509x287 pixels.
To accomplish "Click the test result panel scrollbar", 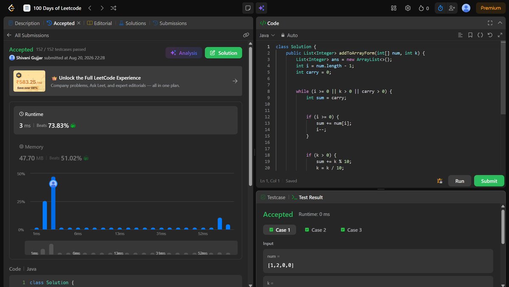I will [x=503, y=227].
